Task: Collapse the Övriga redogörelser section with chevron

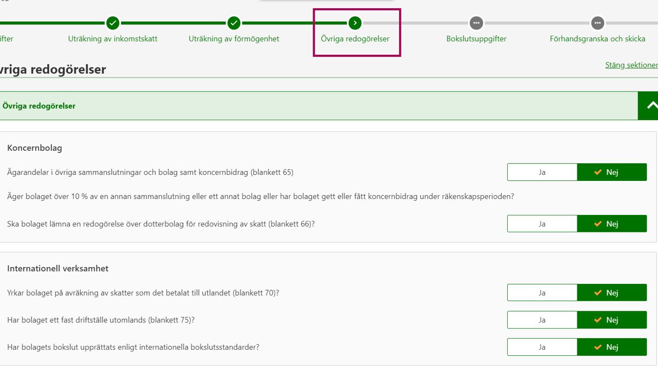Action: tap(649, 106)
